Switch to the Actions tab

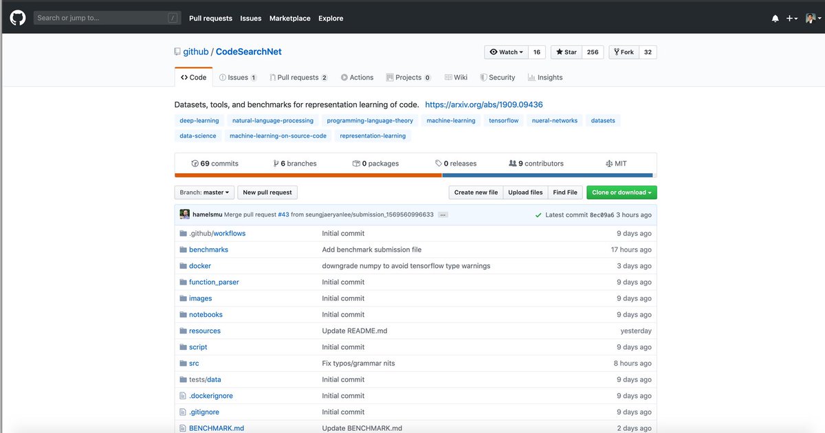357,78
